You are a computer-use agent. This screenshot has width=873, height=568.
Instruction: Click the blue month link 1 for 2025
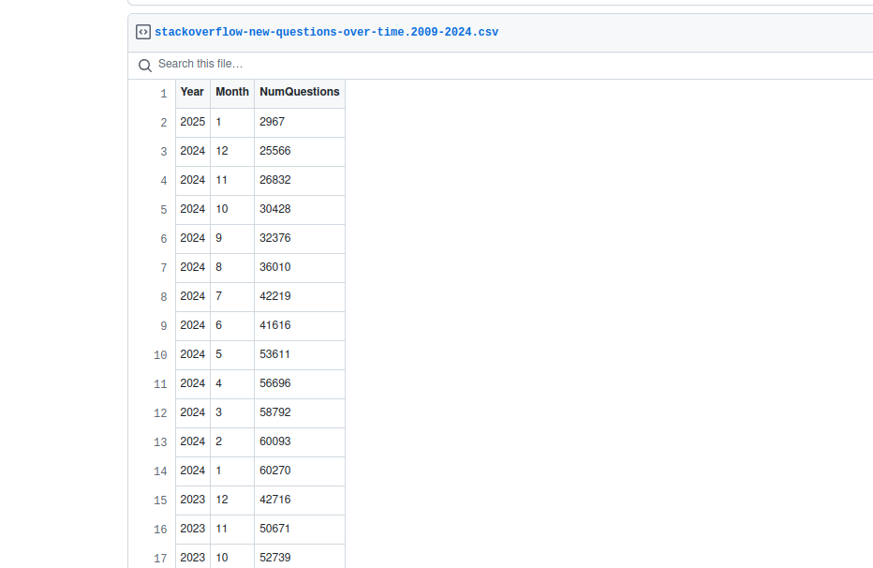click(218, 122)
